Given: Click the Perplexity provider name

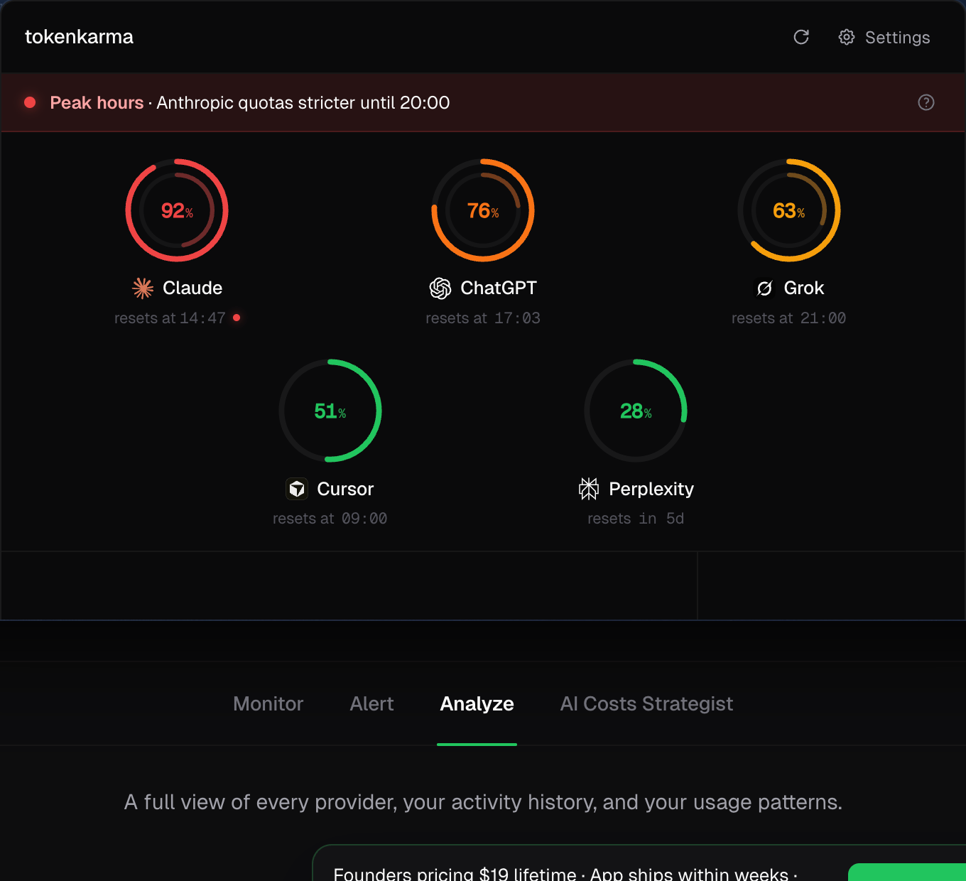Looking at the screenshot, I should [x=651, y=489].
